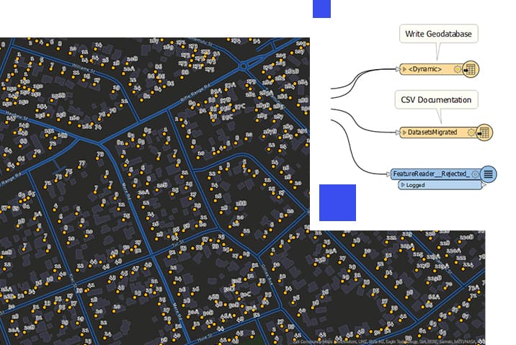The height and width of the screenshot is (345, 516).
Task: Select the DatasetsMigrated writer label
Action: (x=432, y=133)
